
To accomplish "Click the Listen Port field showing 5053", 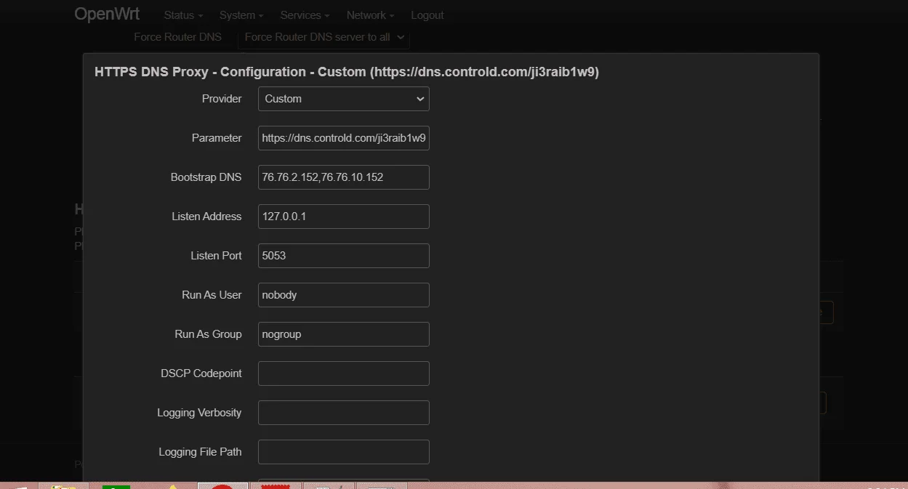I will (x=343, y=256).
